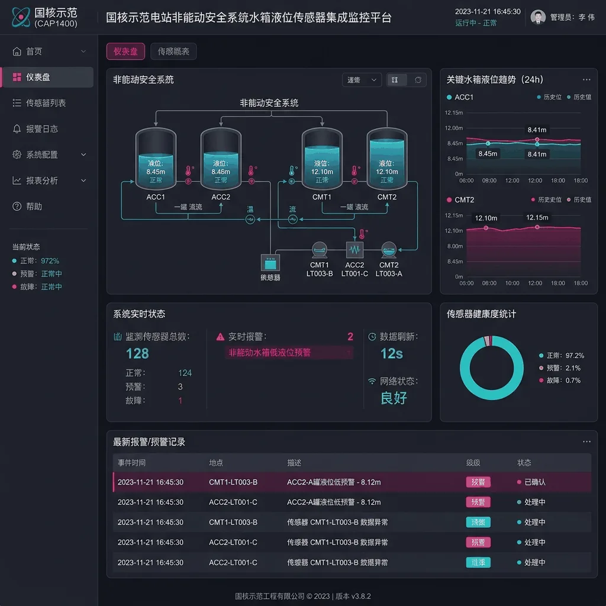Click the sensor box icon labeled 传感器
The width and height of the screenshot is (606, 606).
tap(270, 263)
